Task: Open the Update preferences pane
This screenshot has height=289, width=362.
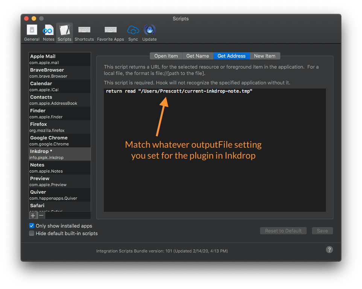Action: click(149, 33)
